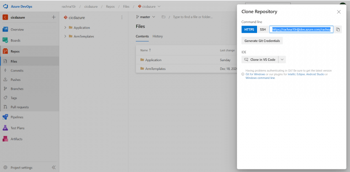This screenshot has width=350, height=172.
Task: Open the Windows command line link
Action: tap(260, 78)
